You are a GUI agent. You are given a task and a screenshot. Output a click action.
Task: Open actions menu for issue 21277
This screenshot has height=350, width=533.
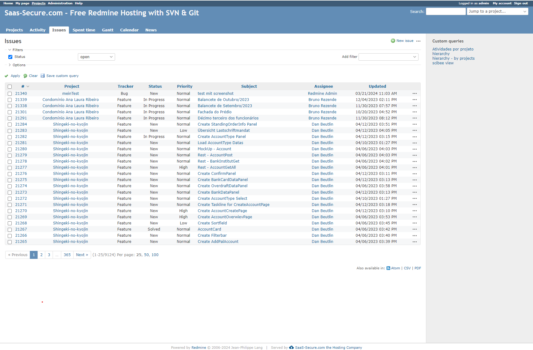[415, 167]
